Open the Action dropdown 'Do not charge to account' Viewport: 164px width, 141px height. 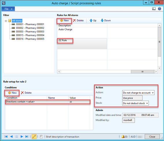point(138,93)
